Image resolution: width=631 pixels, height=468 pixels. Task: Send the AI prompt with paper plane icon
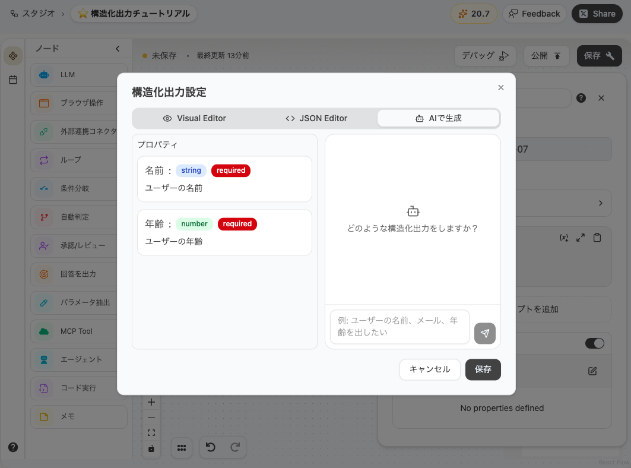point(485,333)
